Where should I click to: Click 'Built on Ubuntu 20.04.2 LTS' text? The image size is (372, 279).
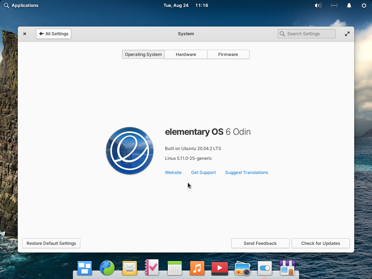(193, 149)
